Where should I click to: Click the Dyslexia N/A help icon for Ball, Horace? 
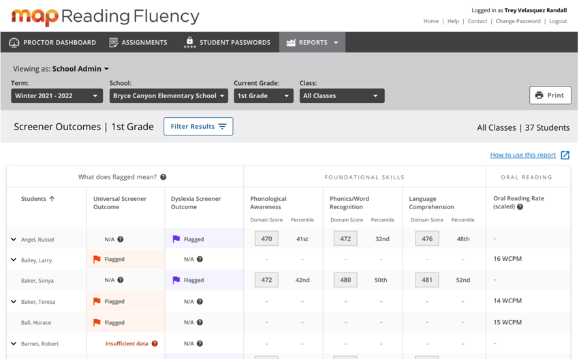(200, 322)
